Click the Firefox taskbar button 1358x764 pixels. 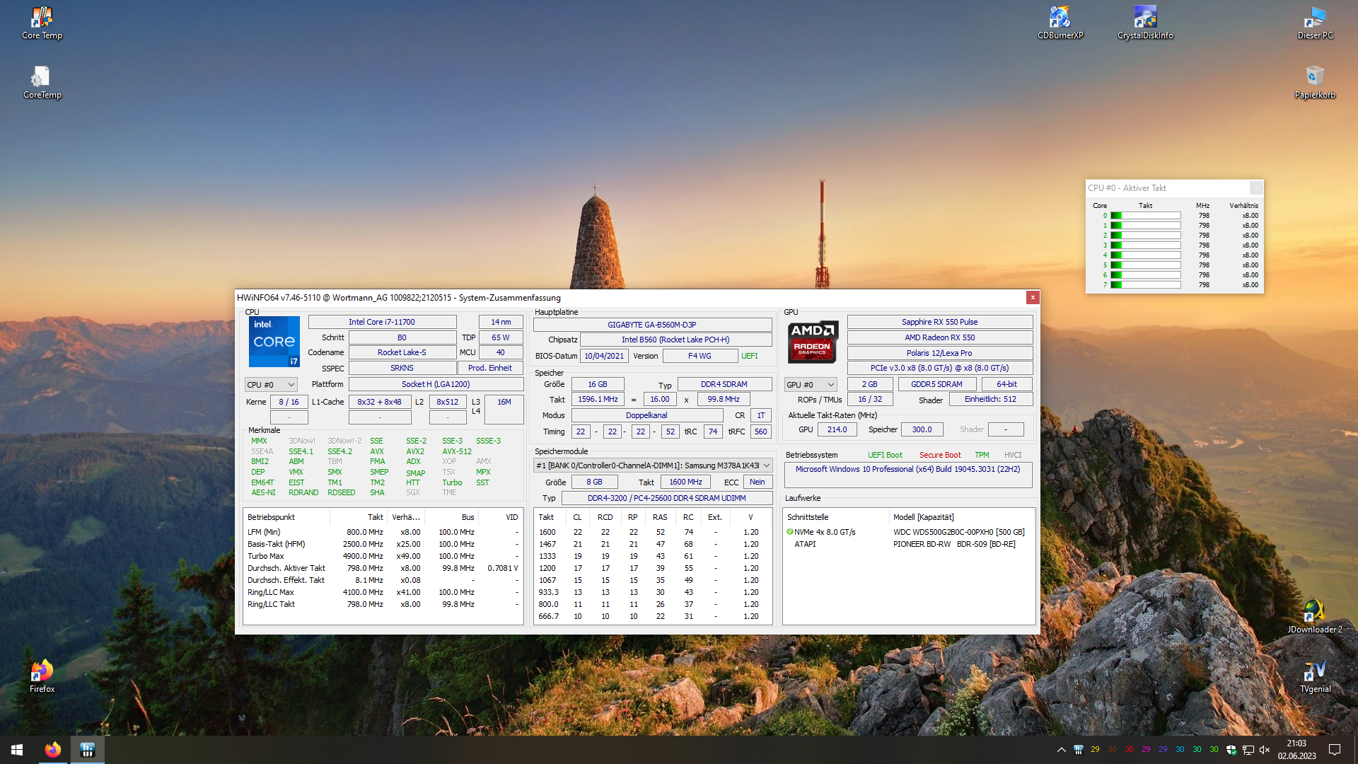52,750
